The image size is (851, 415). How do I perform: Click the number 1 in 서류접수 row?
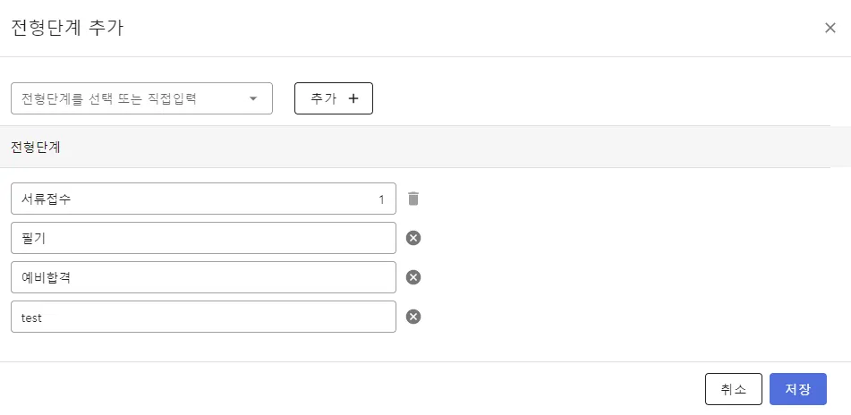click(x=381, y=199)
